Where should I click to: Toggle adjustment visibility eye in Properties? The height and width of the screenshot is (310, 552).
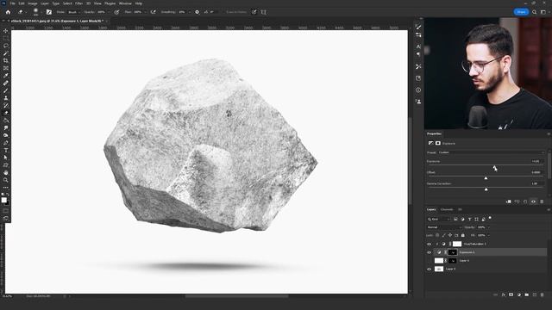(533, 201)
